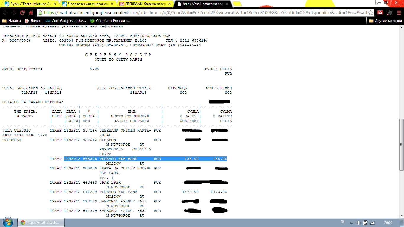Switch to 'SBERBANK. Statement rep' Gmail tab
Screen dimensions: 404x227
[x=146, y=4]
